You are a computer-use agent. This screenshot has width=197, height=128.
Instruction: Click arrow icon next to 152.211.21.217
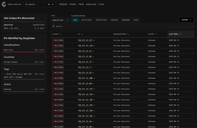pos(94,40)
